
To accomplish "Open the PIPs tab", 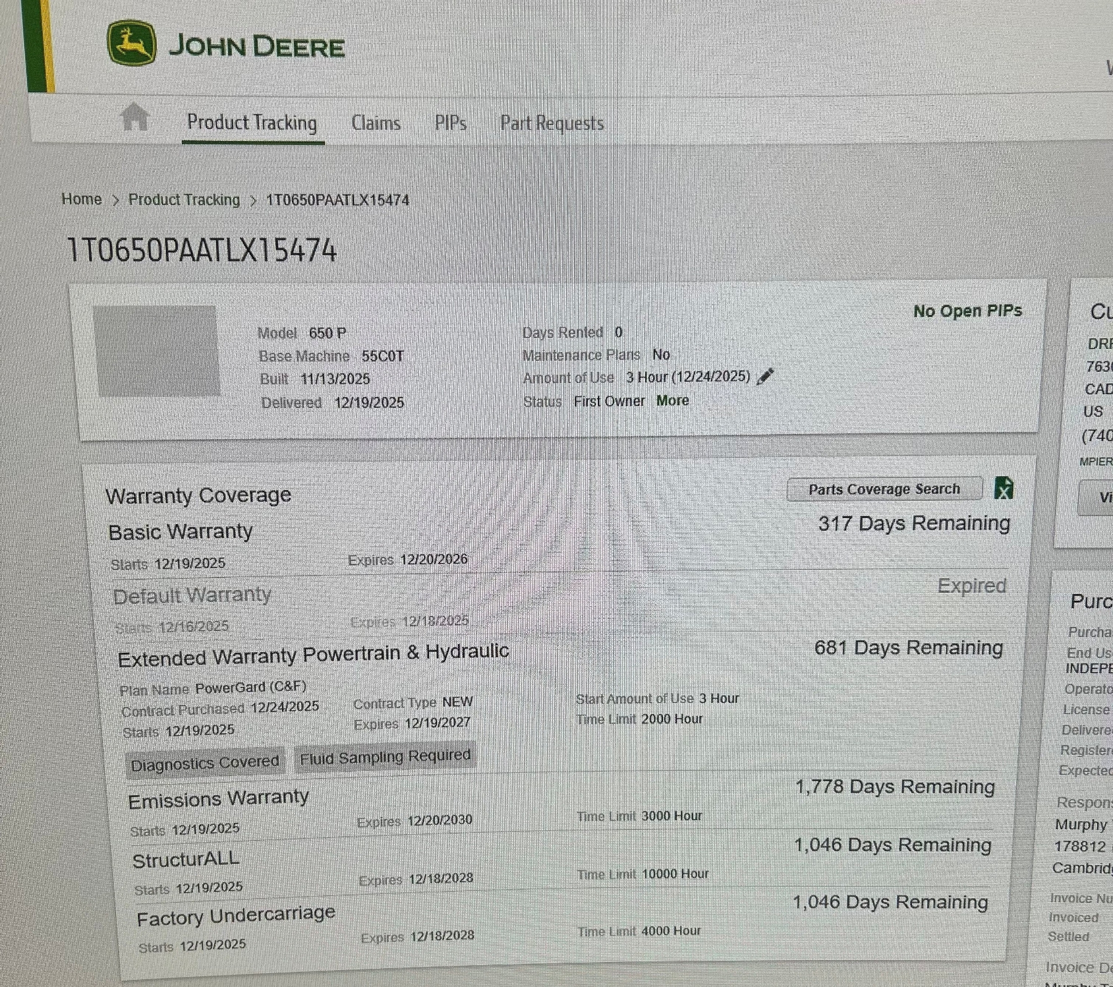I will (x=450, y=123).
